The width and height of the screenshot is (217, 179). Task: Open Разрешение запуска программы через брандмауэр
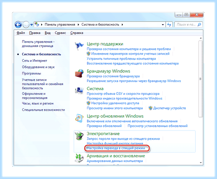pos(134,81)
